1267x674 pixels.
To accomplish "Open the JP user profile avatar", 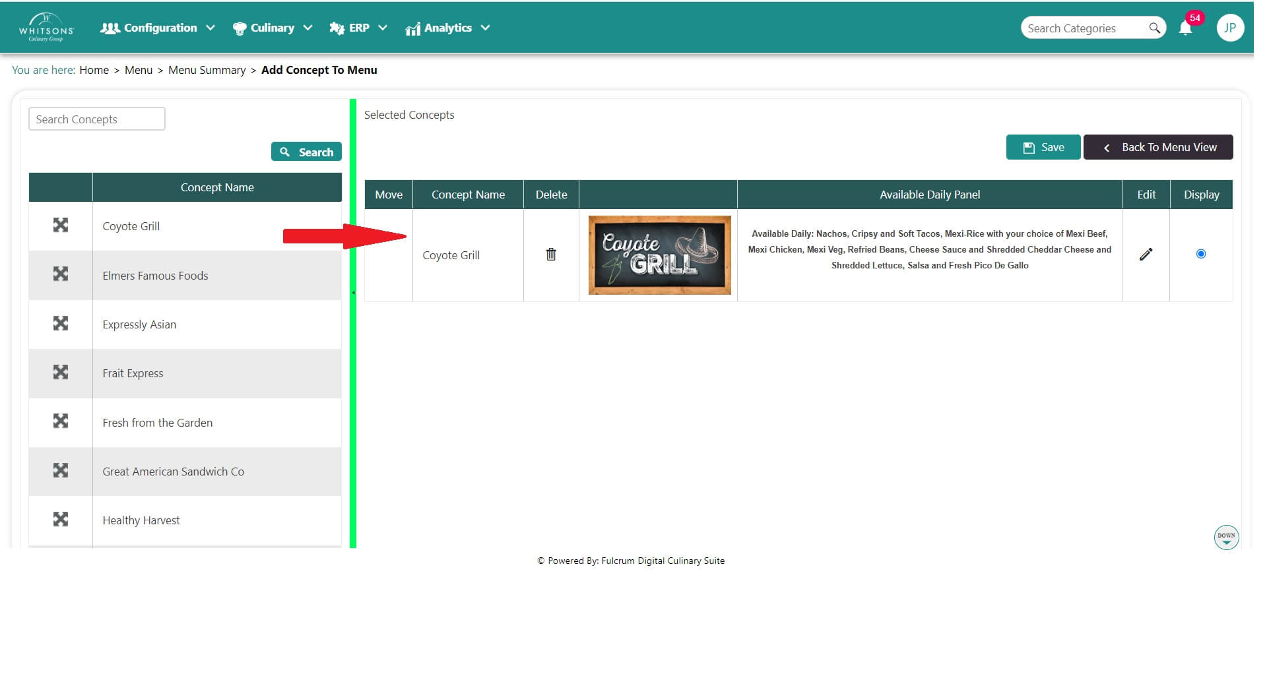I will click(1229, 28).
